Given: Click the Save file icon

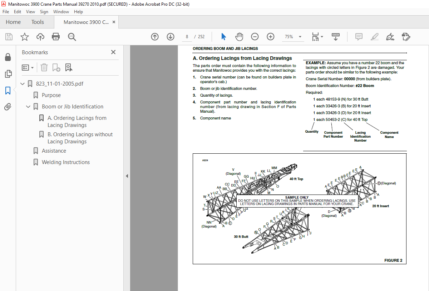Looking at the screenshot, I should [9, 37].
